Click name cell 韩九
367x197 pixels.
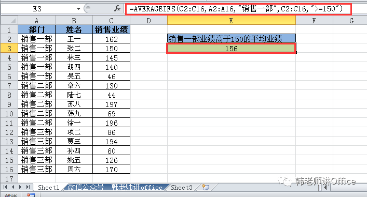coord(74,114)
